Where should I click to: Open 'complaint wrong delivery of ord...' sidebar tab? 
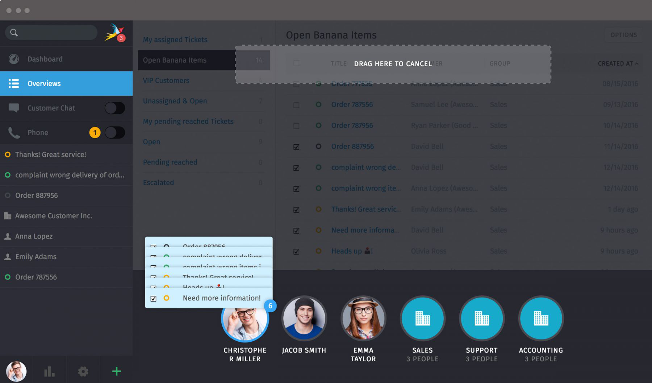tap(66, 175)
